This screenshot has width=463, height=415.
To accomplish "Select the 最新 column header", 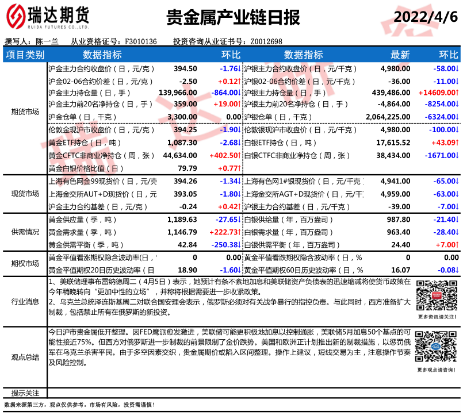I will (x=400, y=55).
